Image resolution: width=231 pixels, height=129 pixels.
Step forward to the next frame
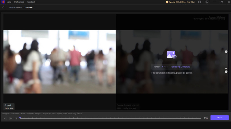click(16, 118)
